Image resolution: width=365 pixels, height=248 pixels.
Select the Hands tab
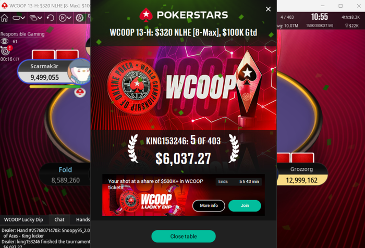click(83, 220)
